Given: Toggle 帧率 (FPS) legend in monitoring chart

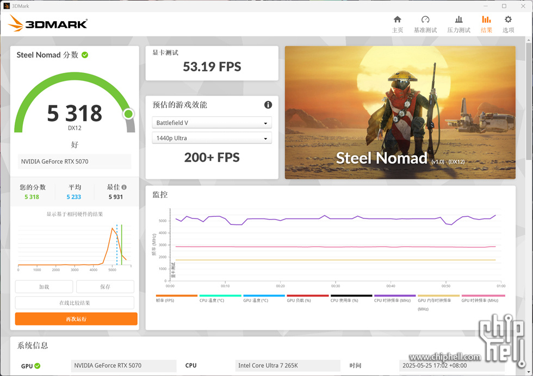Looking at the screenshot, I should [176, 298].
